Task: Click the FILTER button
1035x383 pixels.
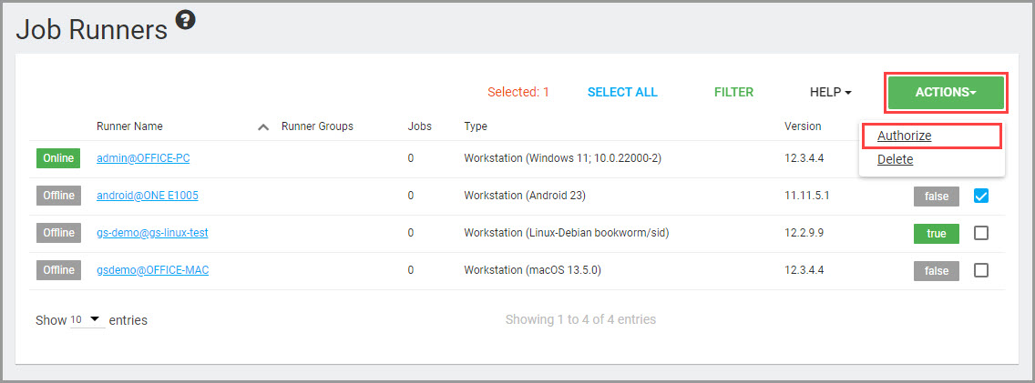Action: [733, 92]
